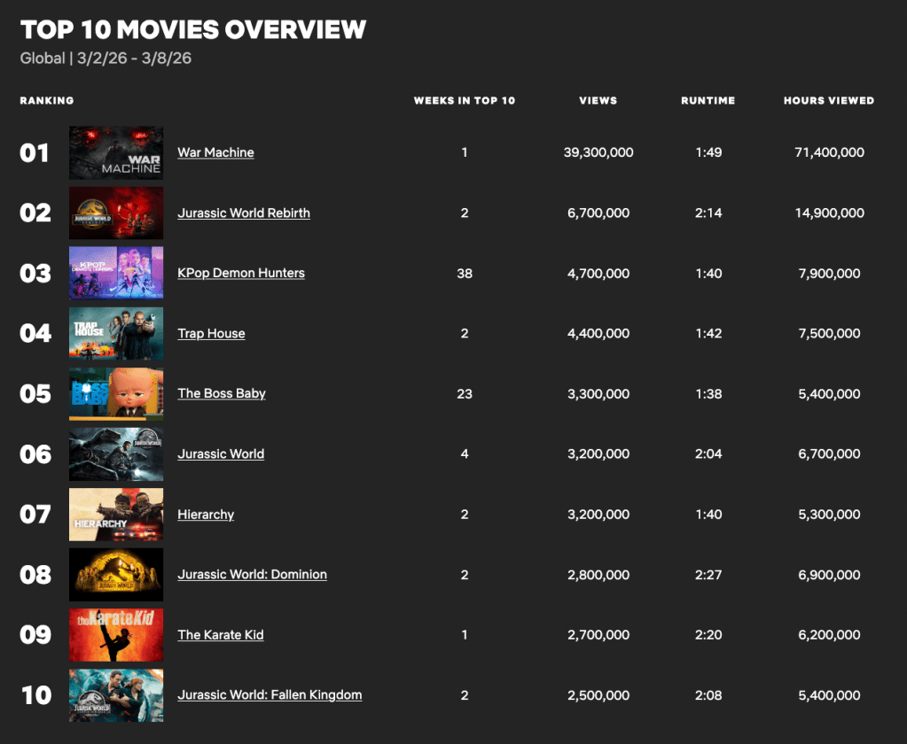Sort by the HOURS VIEWED column header

click(x=828, y=100)
